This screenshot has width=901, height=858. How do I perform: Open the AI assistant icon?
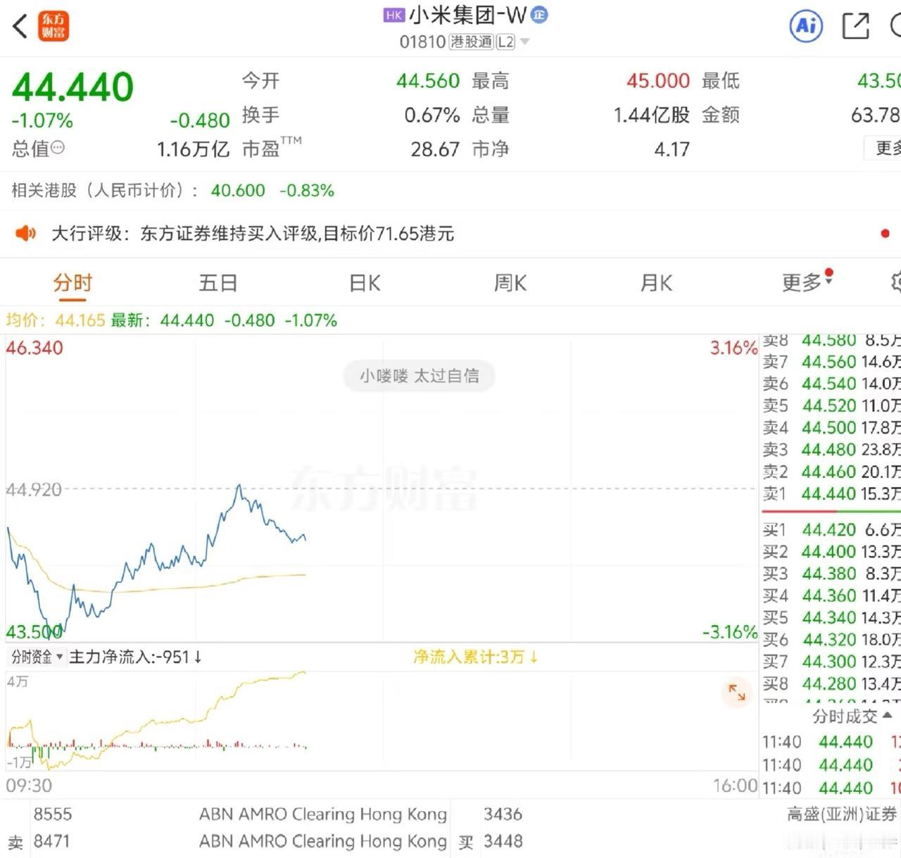pos(805,26)
